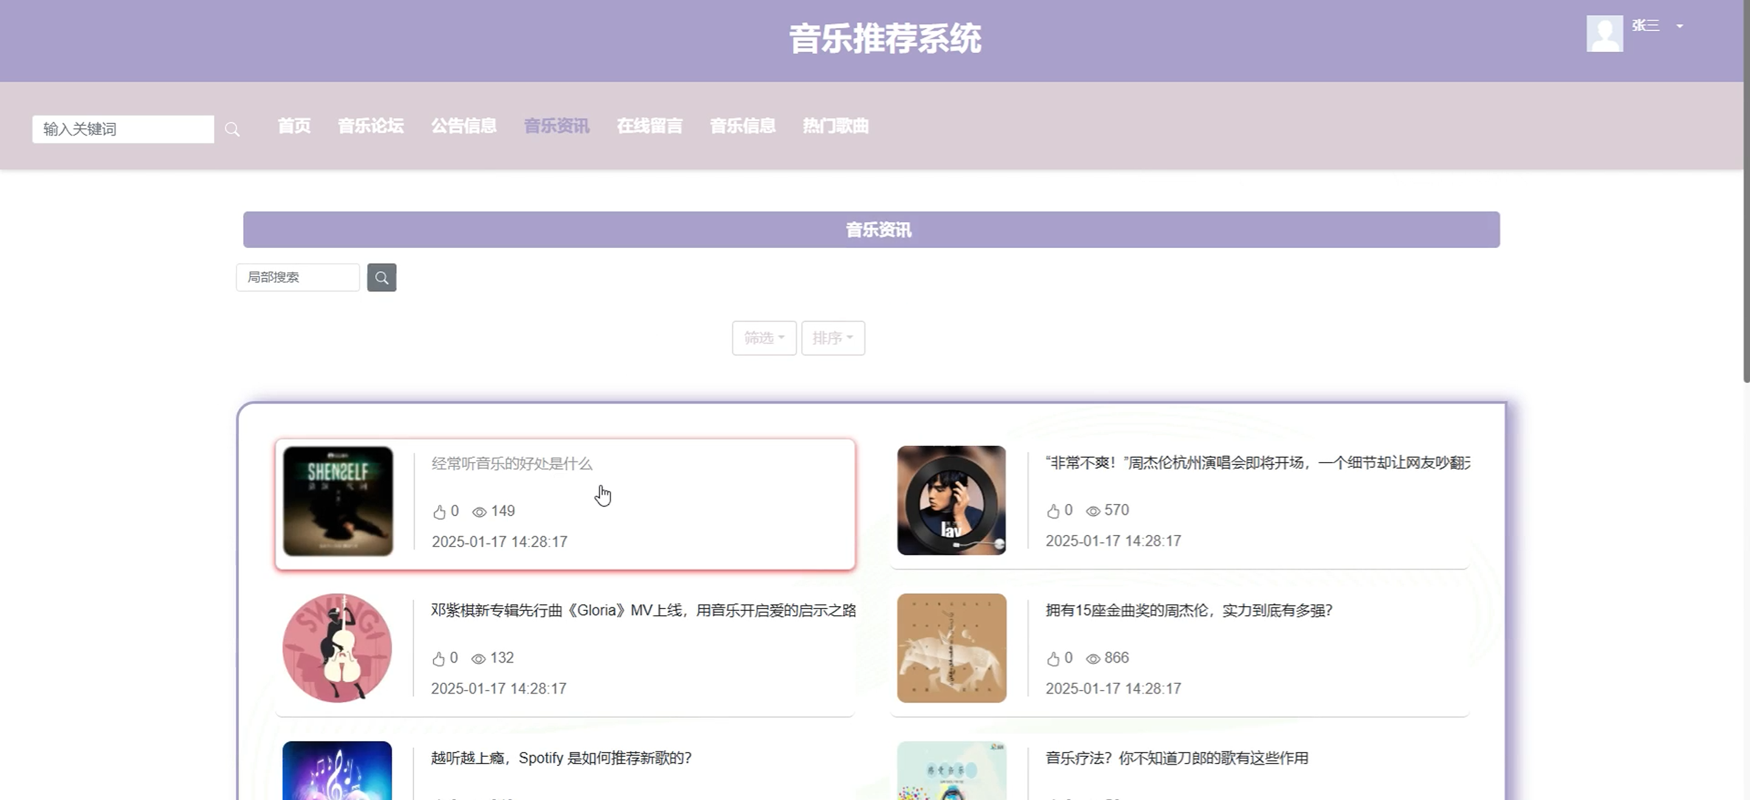Click the 音乐推荐系统 site title
The width and height of the screenshot is (1750, 800).
click(885, 39)
